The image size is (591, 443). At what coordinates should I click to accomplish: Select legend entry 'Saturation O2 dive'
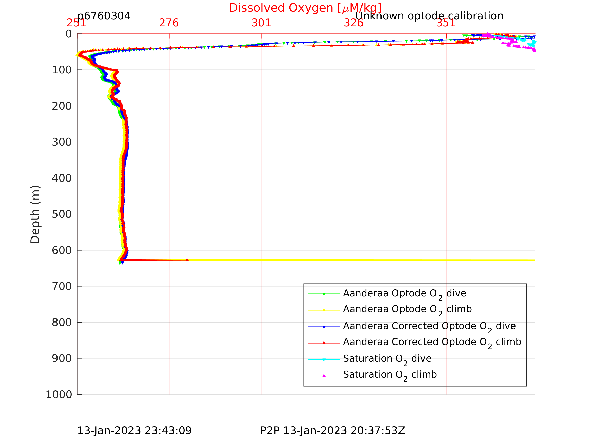coord(387,360)
